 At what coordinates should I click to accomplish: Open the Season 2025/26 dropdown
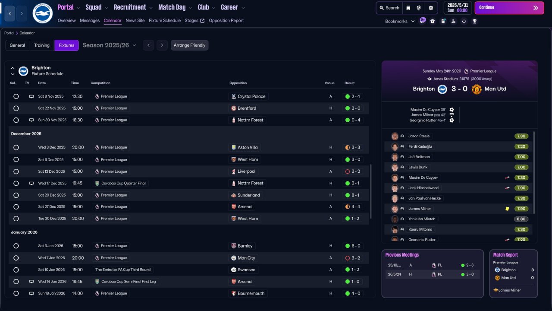(x=110, y=45)
